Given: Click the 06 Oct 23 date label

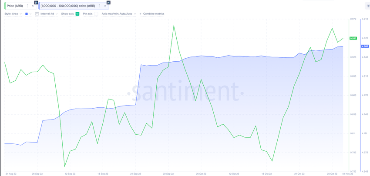Looking at the screenshot, I should click(x=201, y=174).
